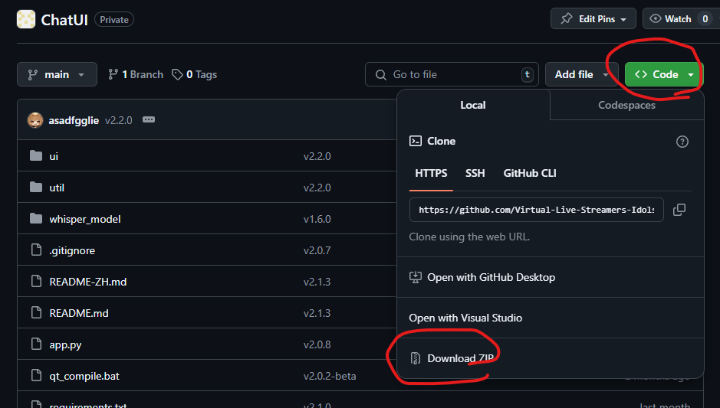This screenshot has width=720, height=408.
Task: Click the app.py file icon
Action: (x=36, y=344)
